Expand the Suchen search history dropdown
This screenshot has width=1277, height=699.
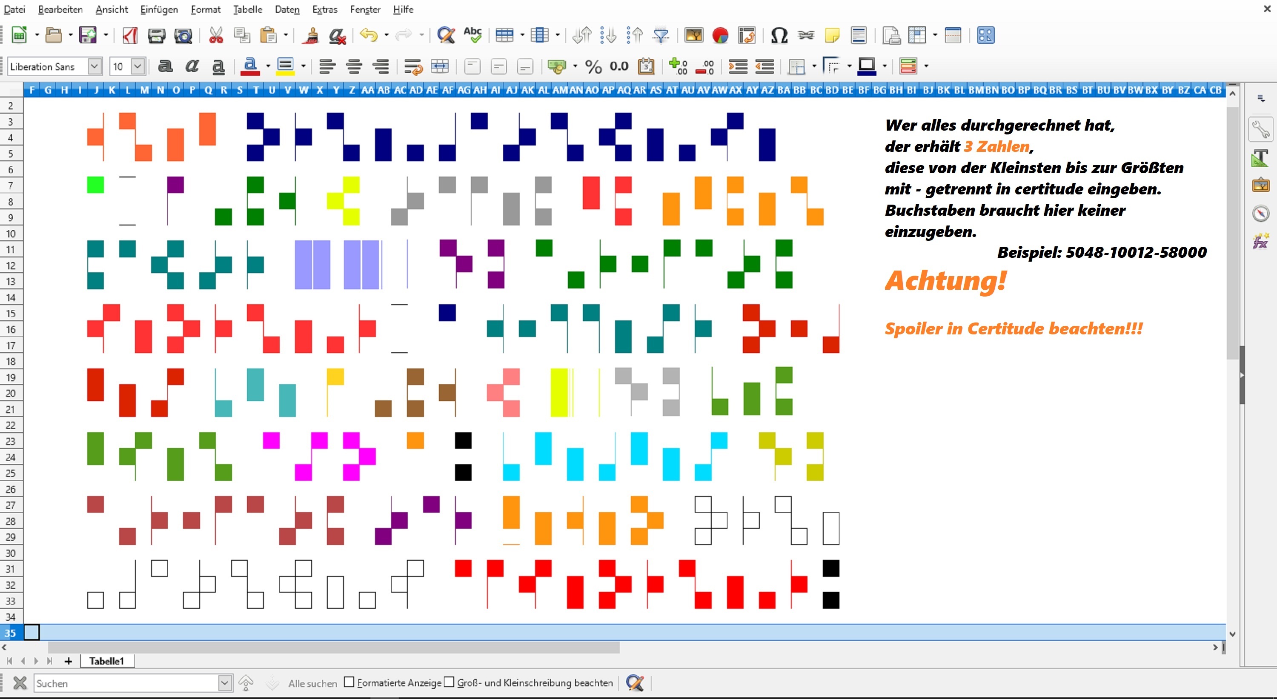click(225, 683)
